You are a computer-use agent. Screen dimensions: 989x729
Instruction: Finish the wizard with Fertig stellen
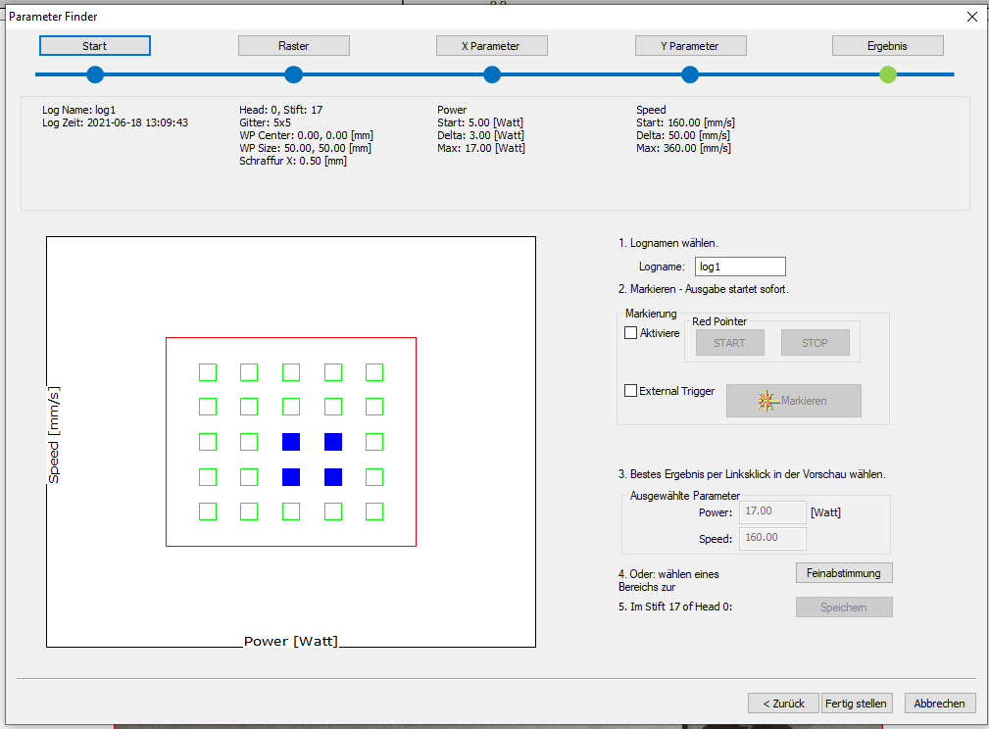pyautogui.click(x=857, y=704)
